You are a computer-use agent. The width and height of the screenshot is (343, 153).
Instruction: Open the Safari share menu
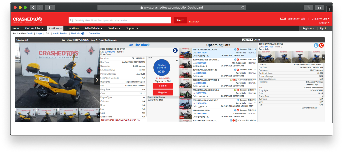click(x=308, y=8)
